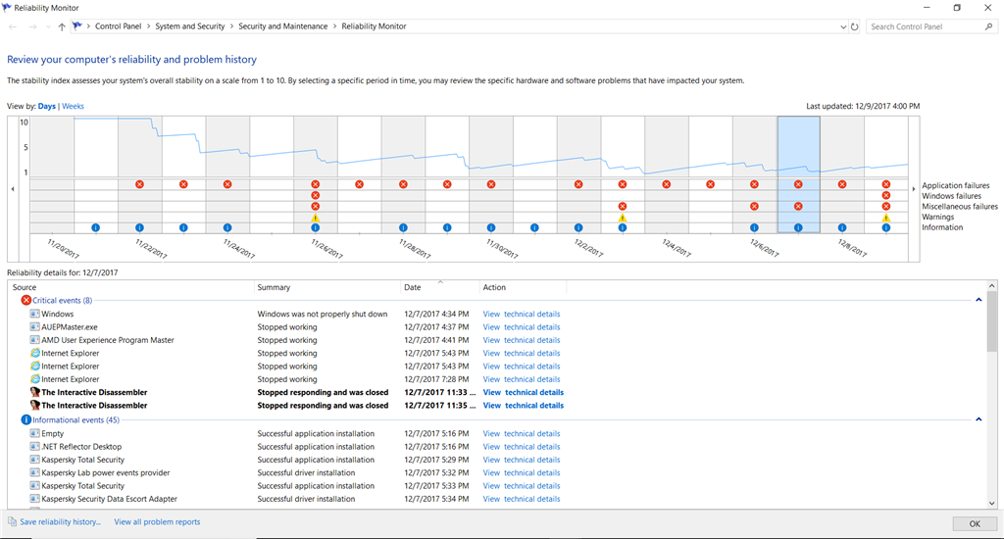Switch the chart view to Days
This screenshot has width=1004, height=539.
click(47, 106)
